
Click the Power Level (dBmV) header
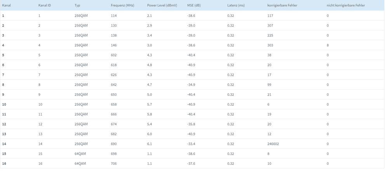[x=162, y=5]
